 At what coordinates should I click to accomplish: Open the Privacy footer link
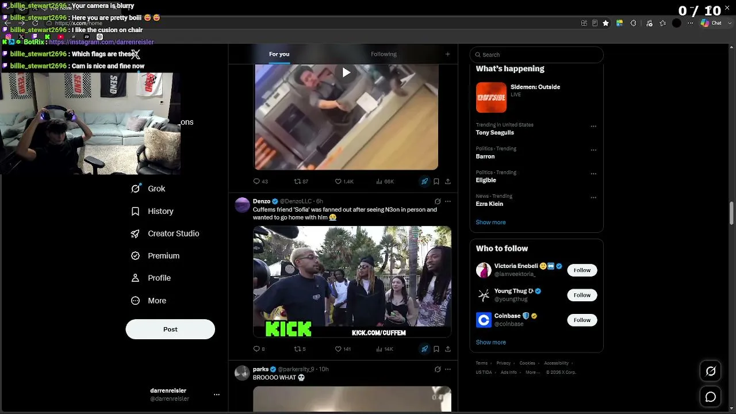tap(503, 363)
